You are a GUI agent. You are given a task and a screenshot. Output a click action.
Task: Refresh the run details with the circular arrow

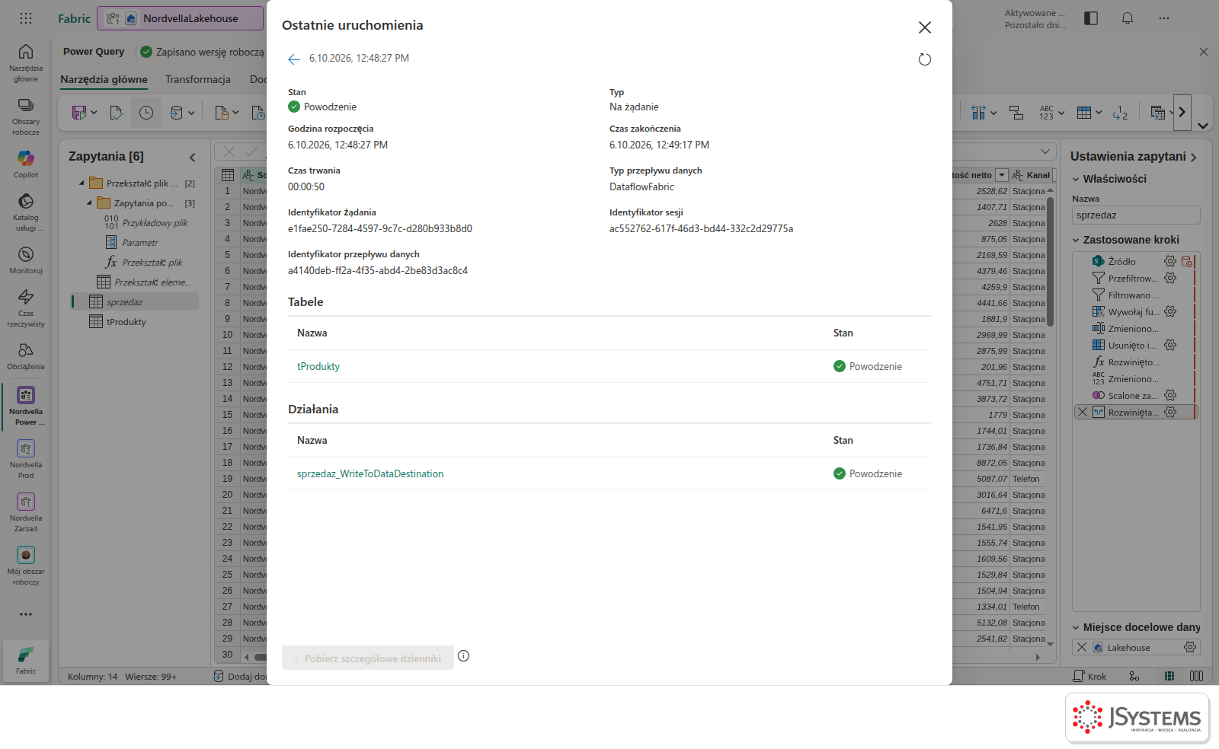(x=924, y=59)
